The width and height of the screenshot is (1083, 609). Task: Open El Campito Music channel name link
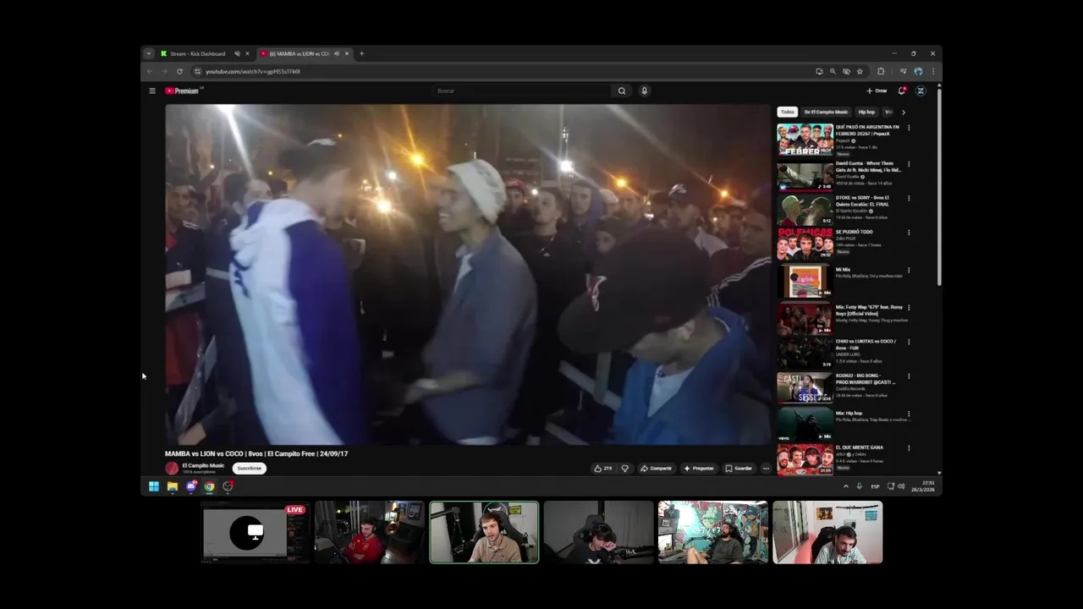(203, 465)
